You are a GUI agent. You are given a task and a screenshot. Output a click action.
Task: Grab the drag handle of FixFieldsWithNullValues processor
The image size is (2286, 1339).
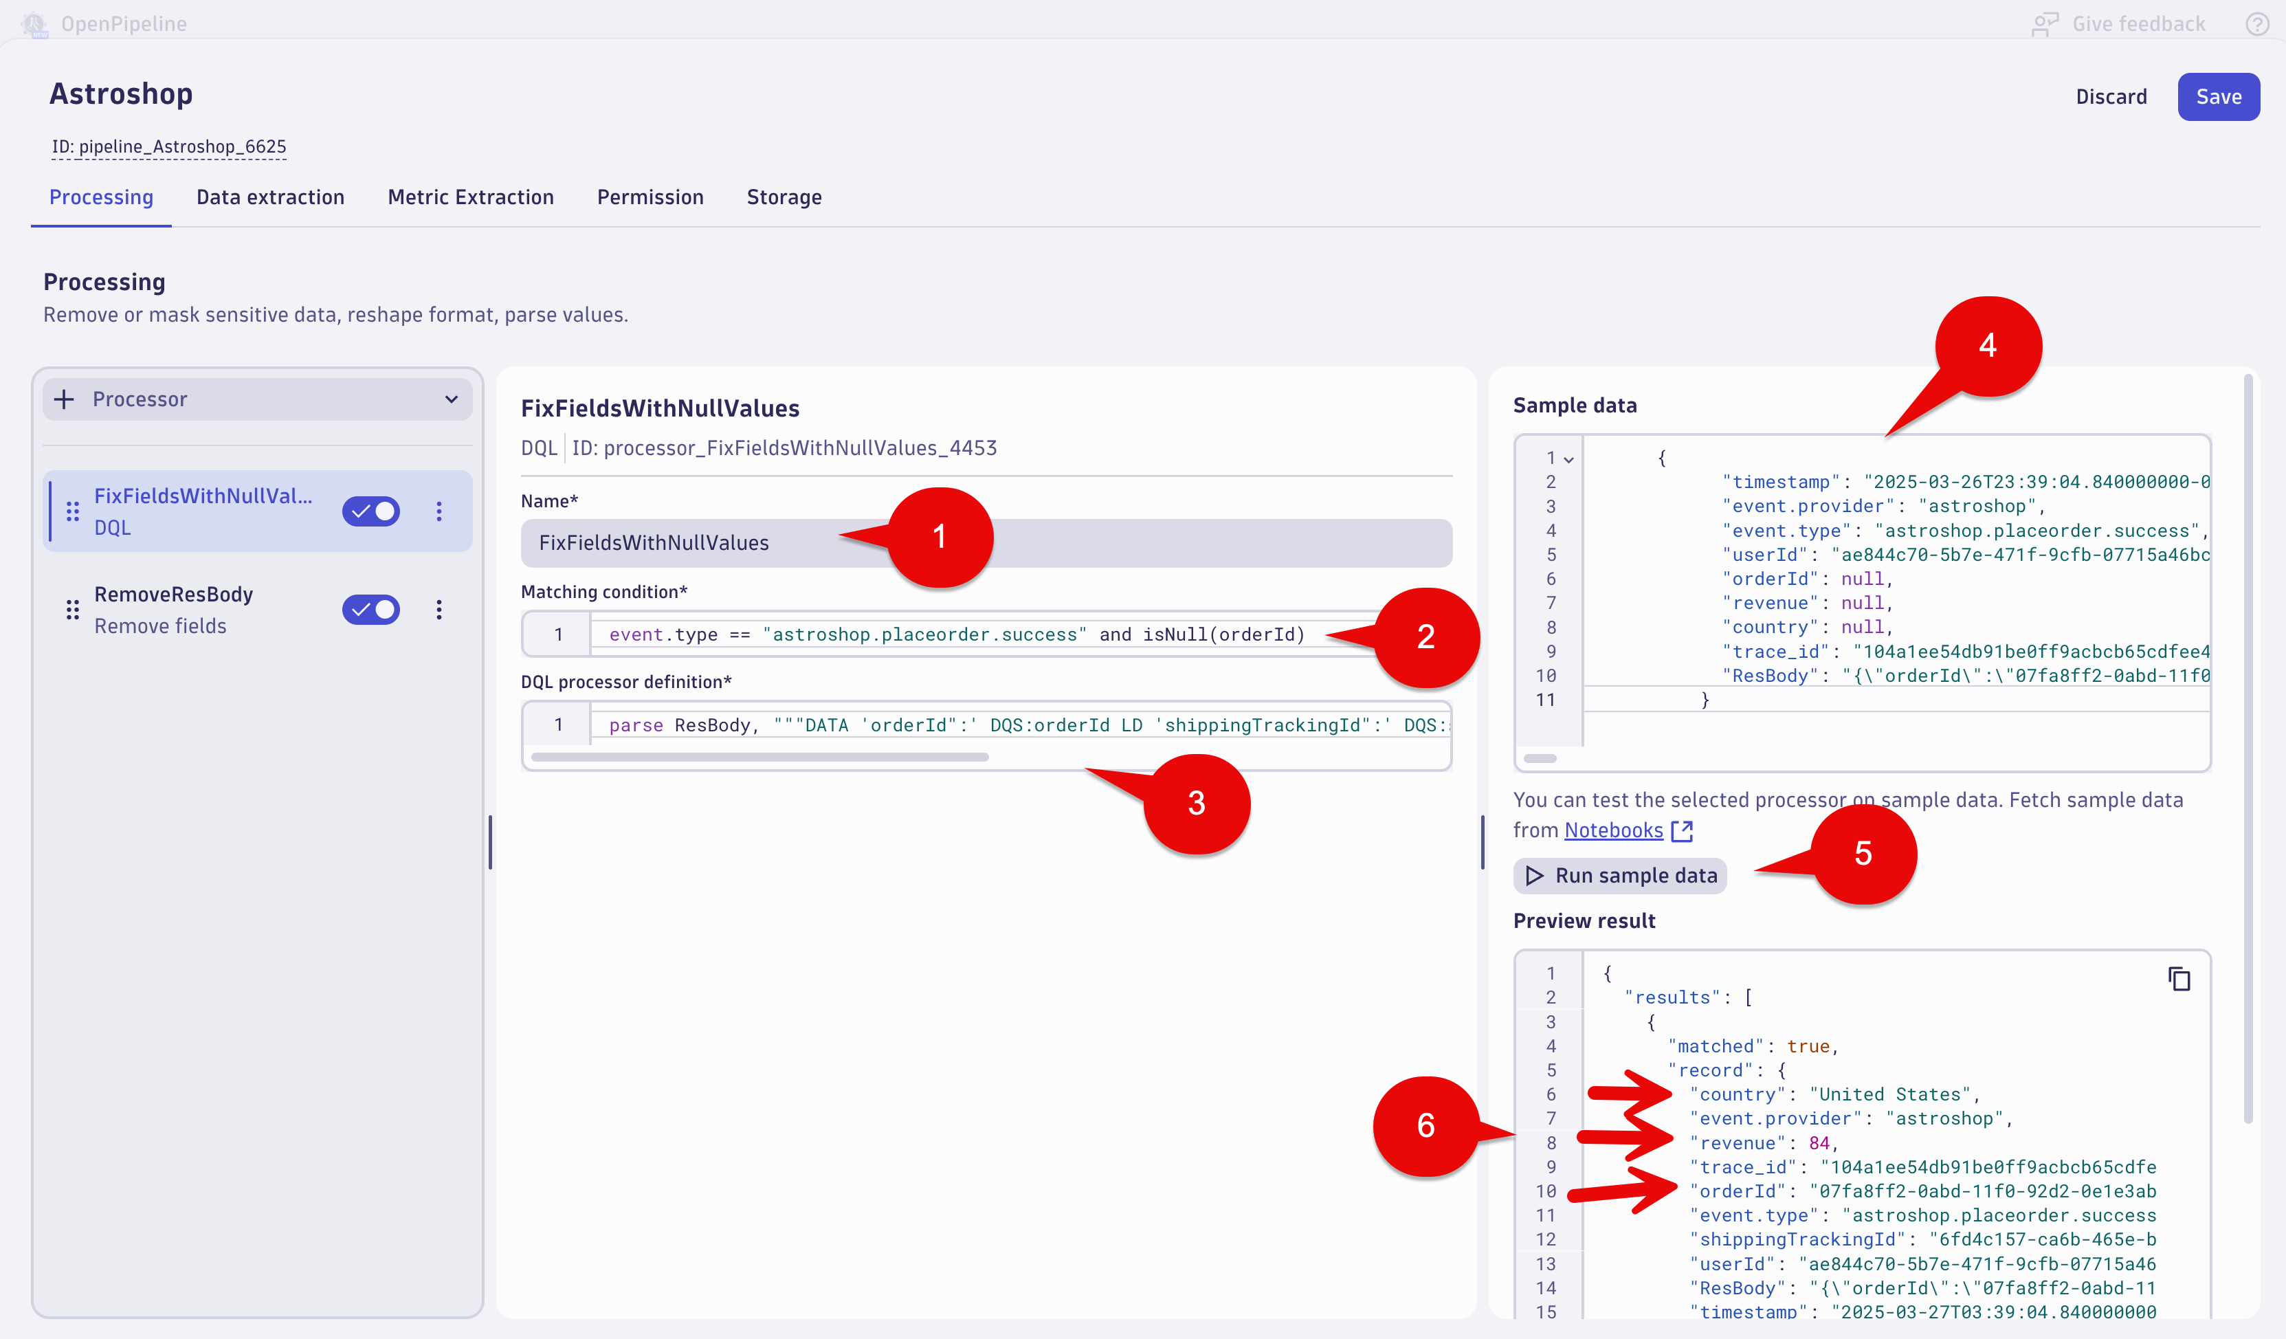click(x=73, y=511)
